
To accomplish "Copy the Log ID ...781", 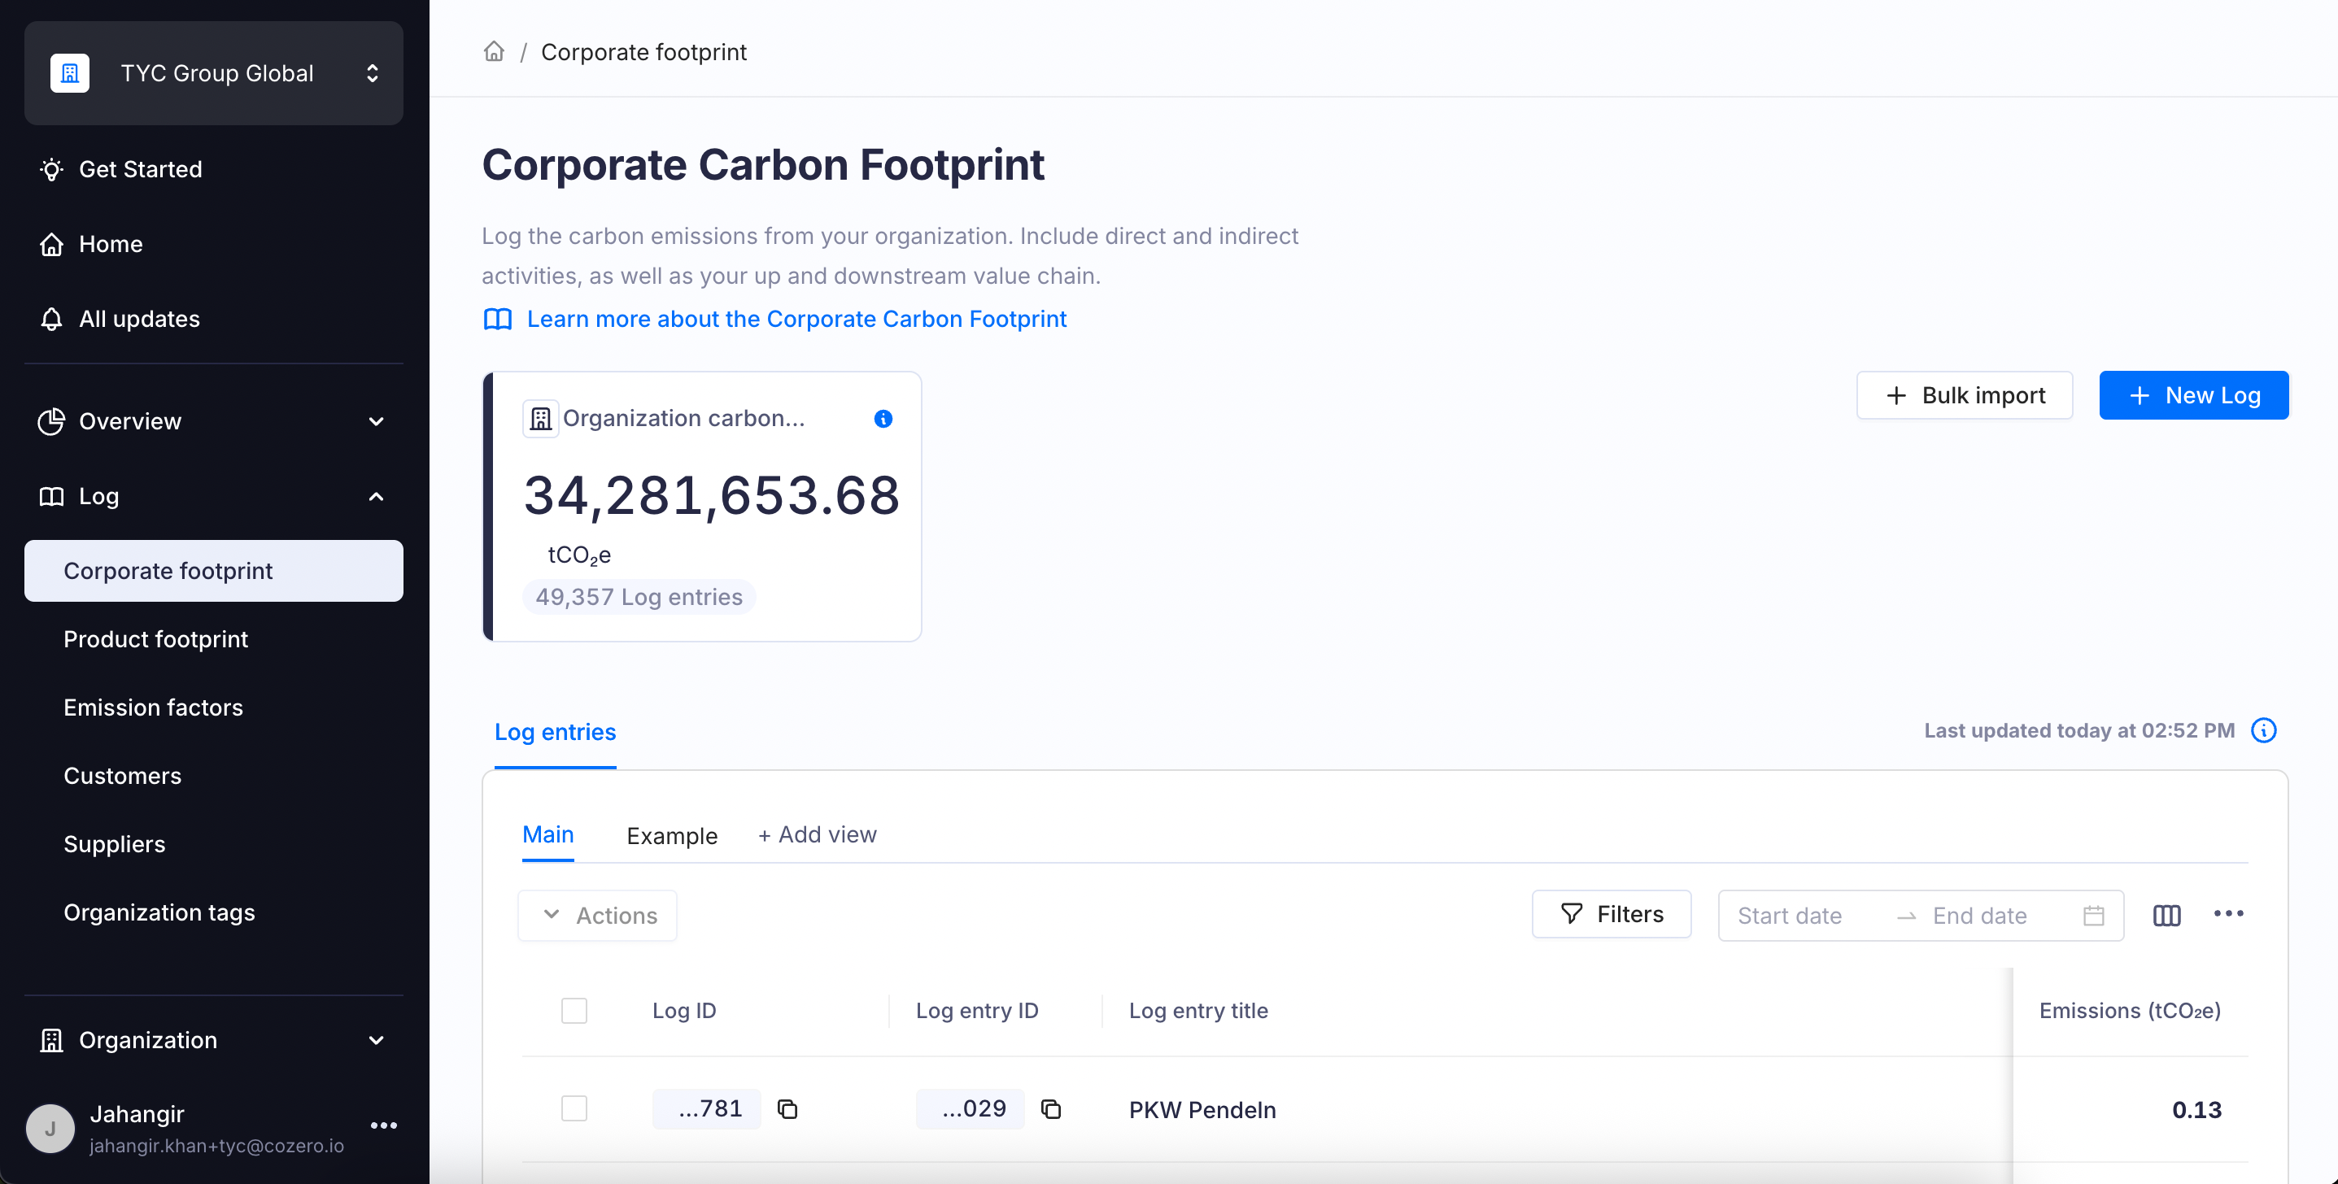I will tap(787, 1108).
